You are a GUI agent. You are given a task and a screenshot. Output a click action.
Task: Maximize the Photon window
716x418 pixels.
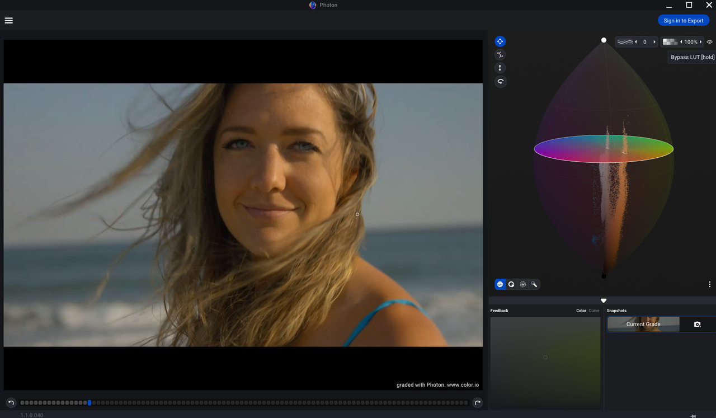[x=689, y=5]
